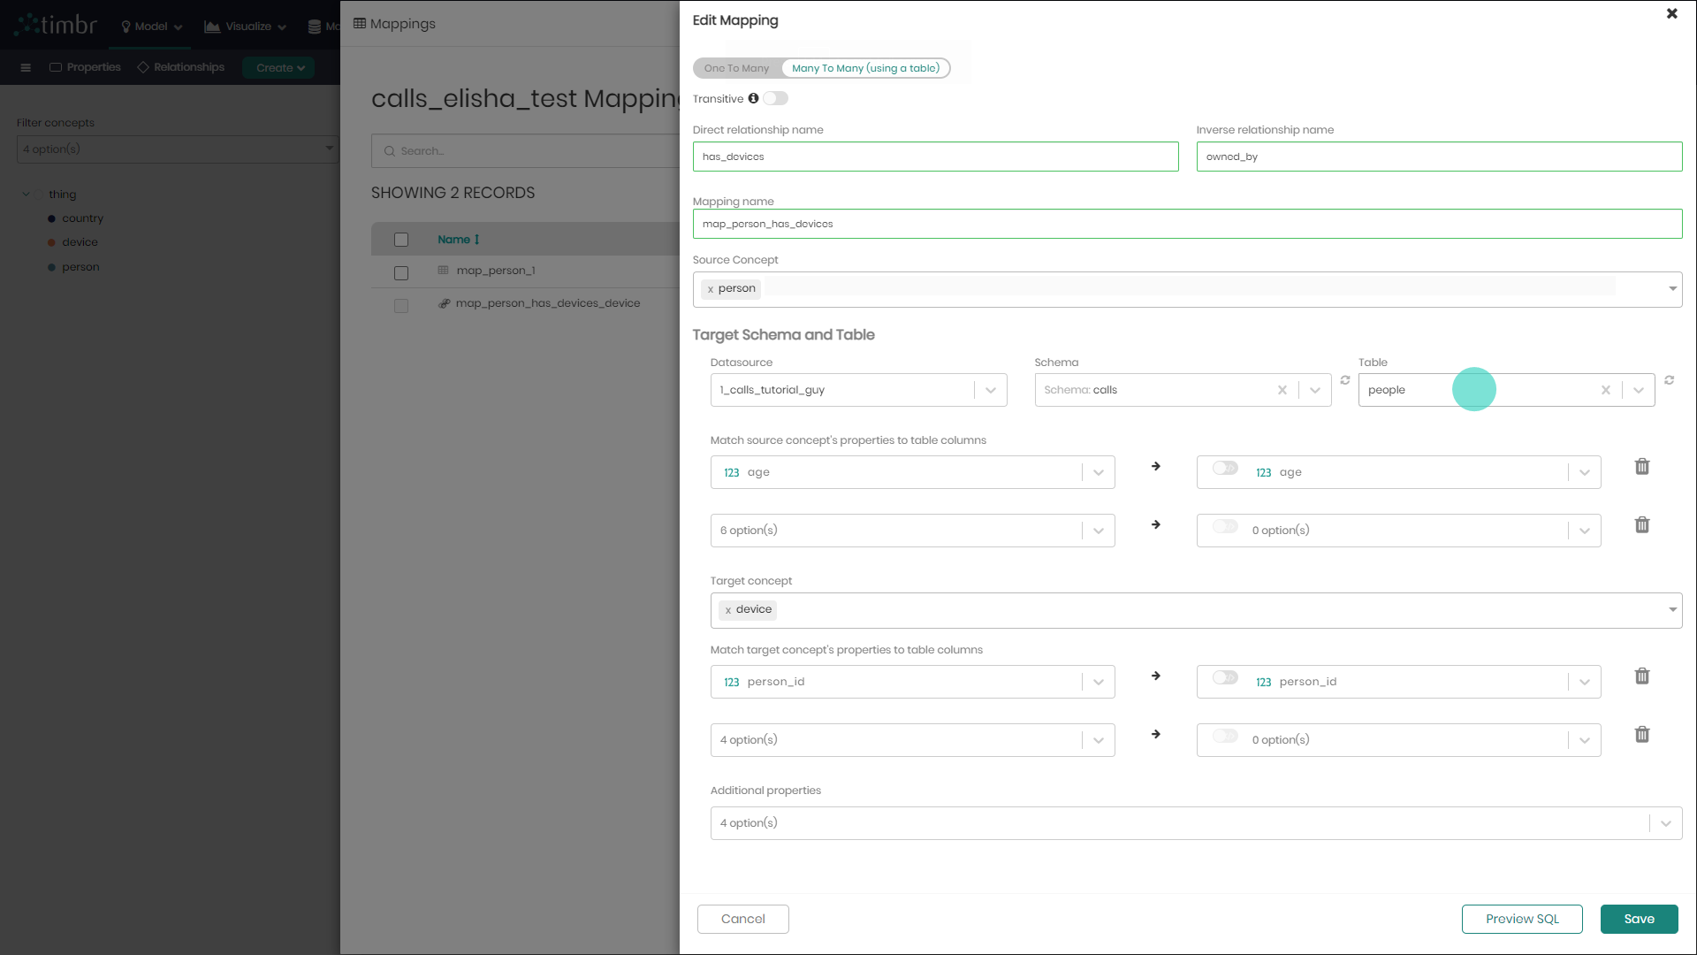Open the Relationships tab
Viewport: 1697px width, 955px height.
(x=180, y=67)
